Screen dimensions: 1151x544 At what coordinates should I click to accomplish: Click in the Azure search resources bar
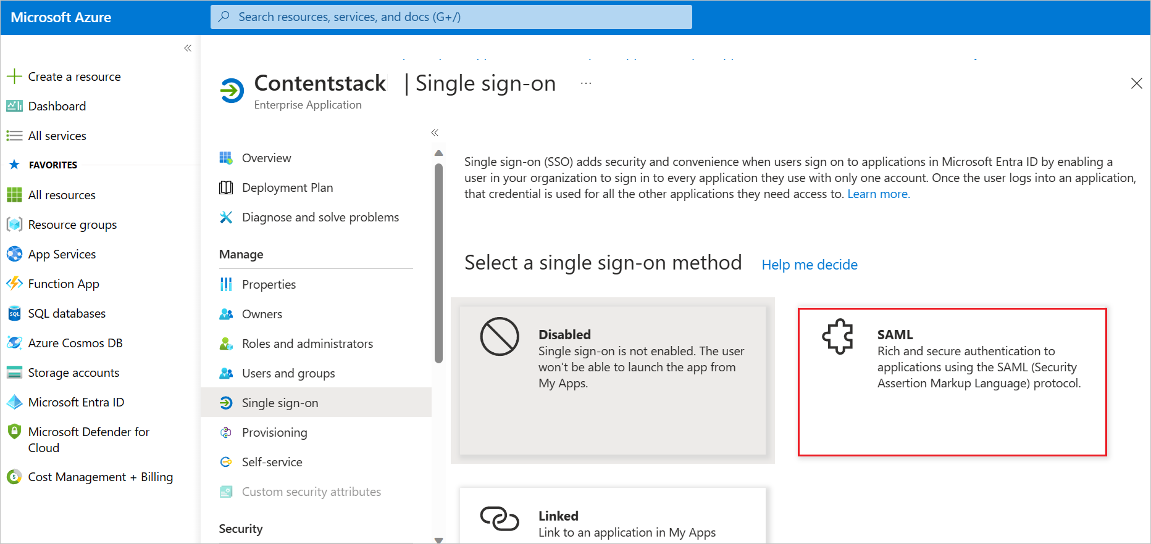click(450, 17)
